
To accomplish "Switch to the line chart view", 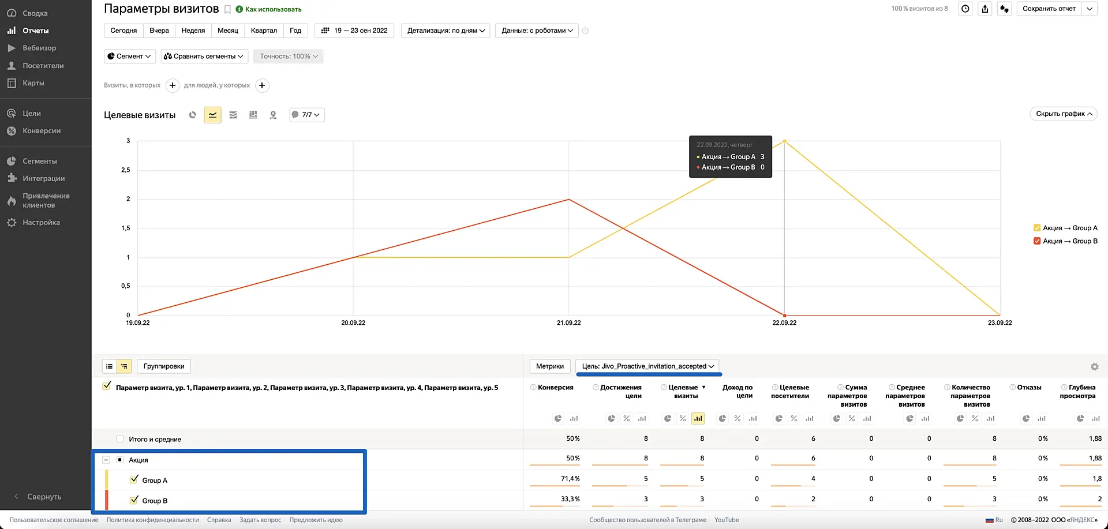I will [212, 115].
